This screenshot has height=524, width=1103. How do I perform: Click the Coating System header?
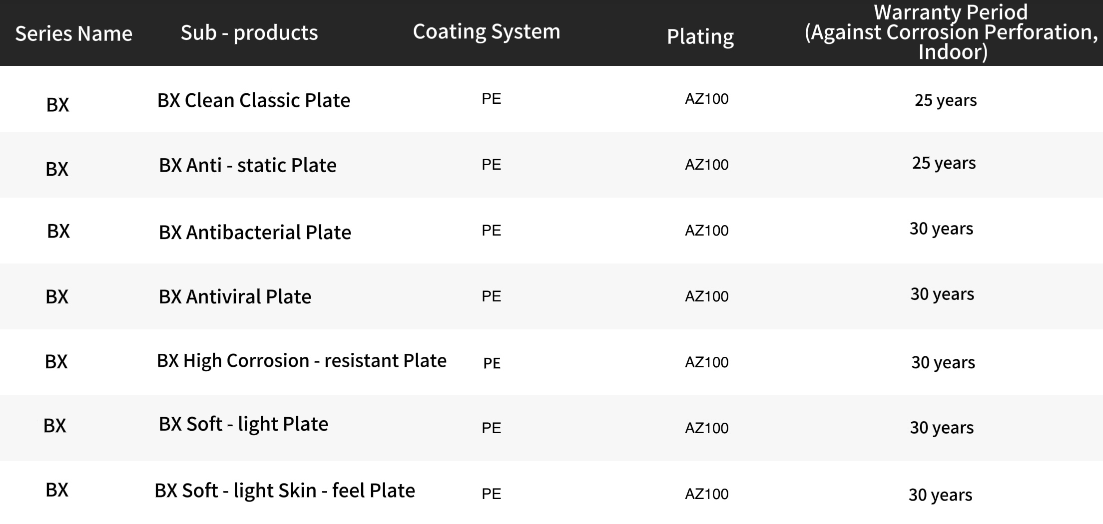(x=487, y=32)
